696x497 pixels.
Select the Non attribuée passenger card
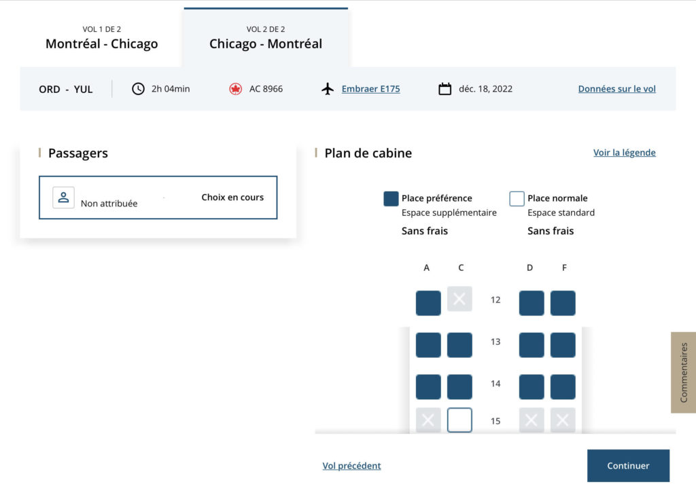tap(158, 198)
